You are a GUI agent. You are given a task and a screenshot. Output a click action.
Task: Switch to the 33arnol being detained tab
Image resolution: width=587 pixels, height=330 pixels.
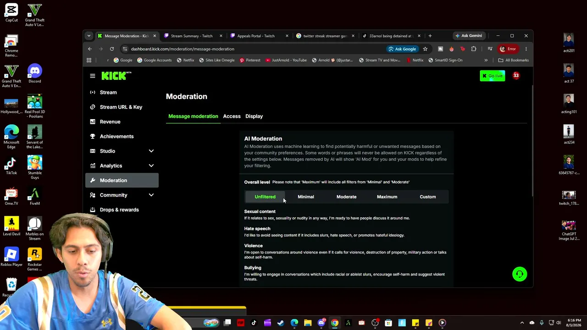click(x=391, y=36)
